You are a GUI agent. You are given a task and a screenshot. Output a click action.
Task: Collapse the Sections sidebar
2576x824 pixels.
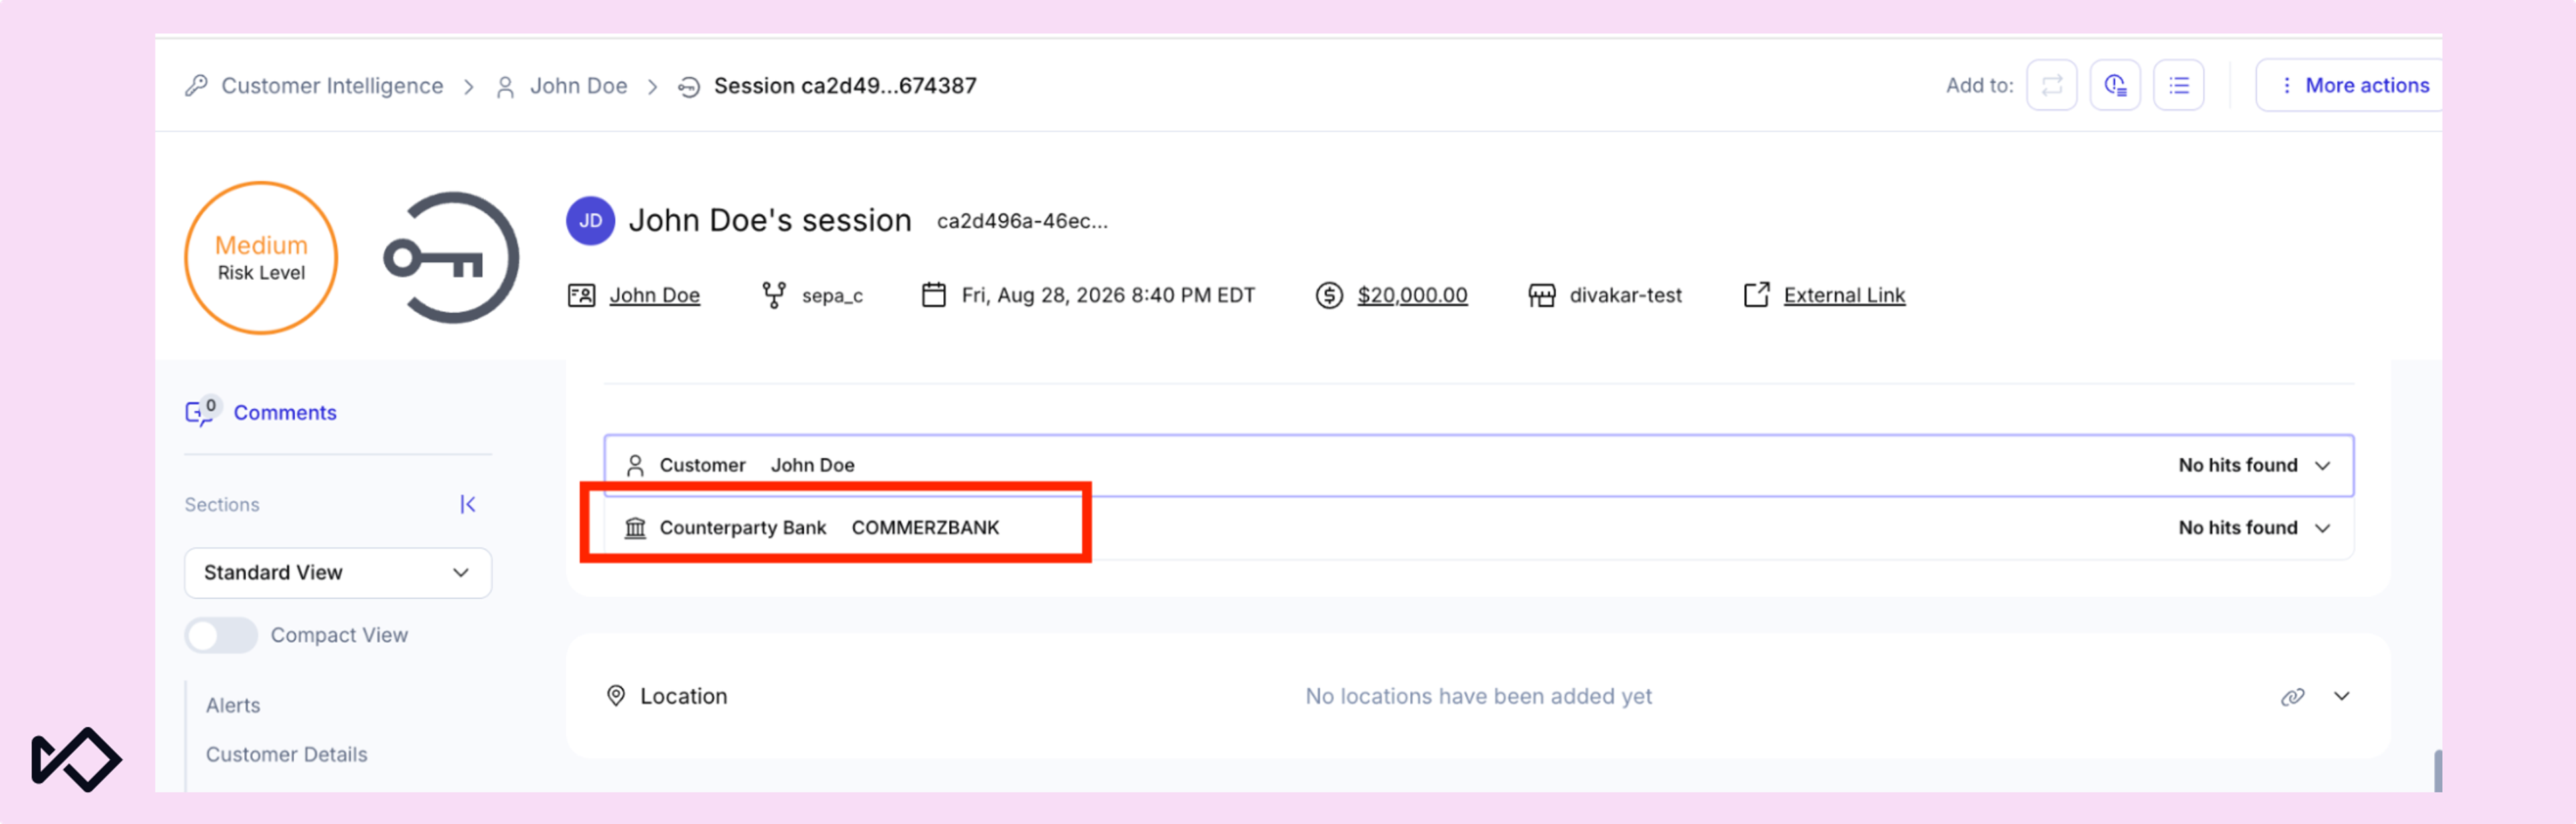click(468, 504)
